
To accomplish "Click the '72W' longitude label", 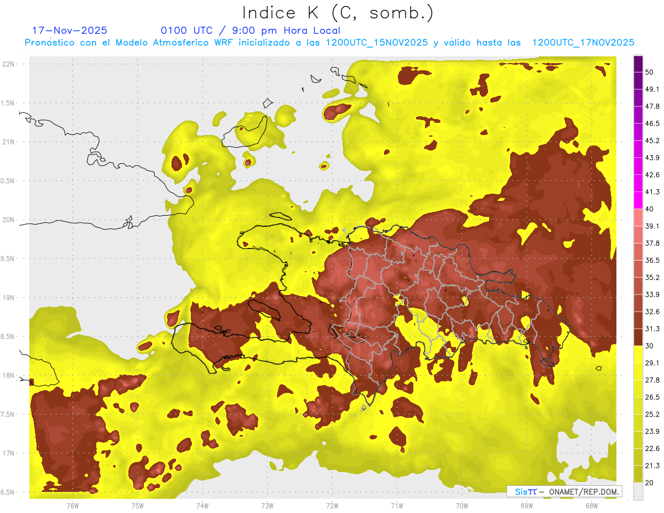I will point(332,506).
